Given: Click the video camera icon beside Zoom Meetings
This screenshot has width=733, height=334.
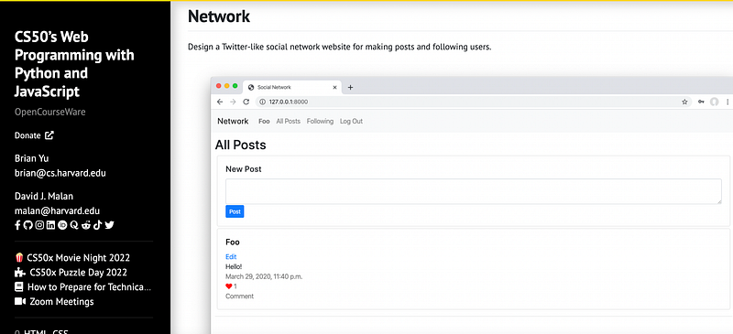Looking at the screenshot, I should [x=20, y=301].
